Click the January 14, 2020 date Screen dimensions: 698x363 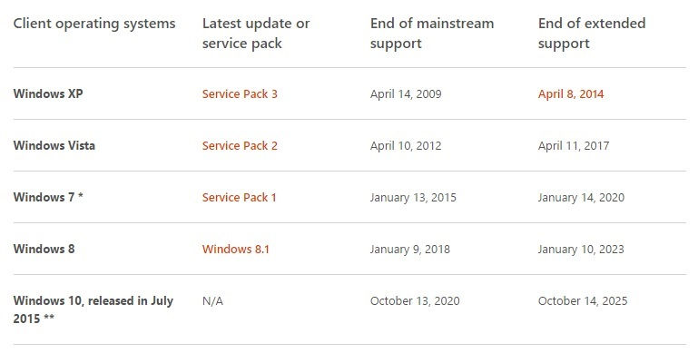(x=581, y=197)
